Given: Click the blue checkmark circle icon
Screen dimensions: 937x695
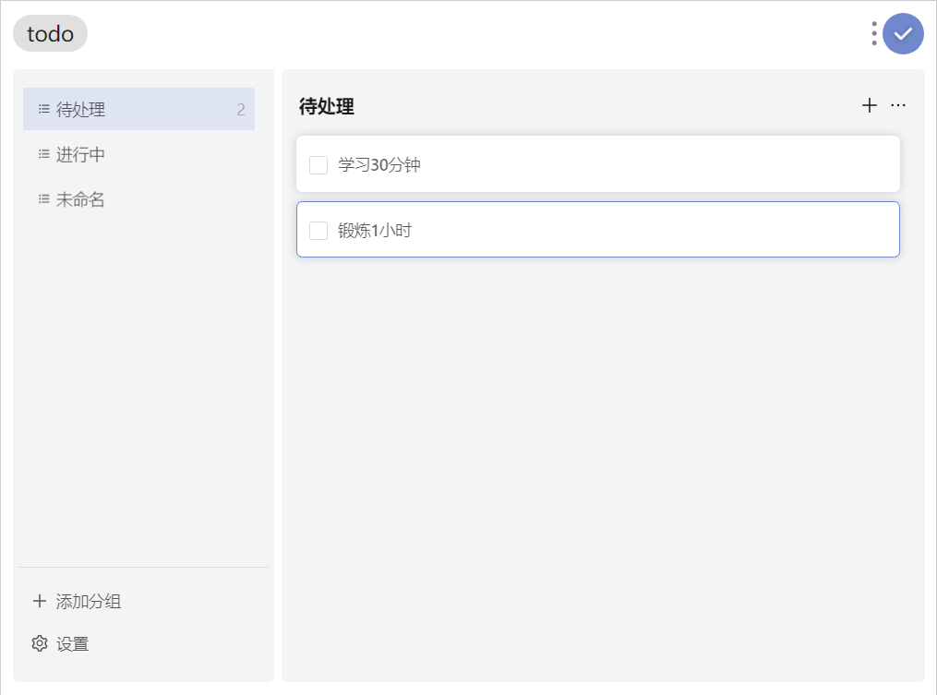Looking at the screenshot, I should pos(903,33).
